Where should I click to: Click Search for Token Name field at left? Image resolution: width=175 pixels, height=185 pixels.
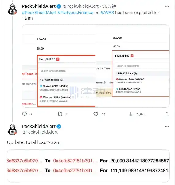(x=67, y=71)
